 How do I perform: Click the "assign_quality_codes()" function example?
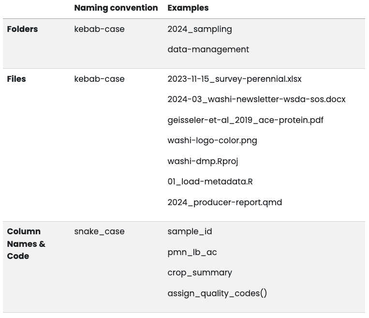tap(217, 293)
